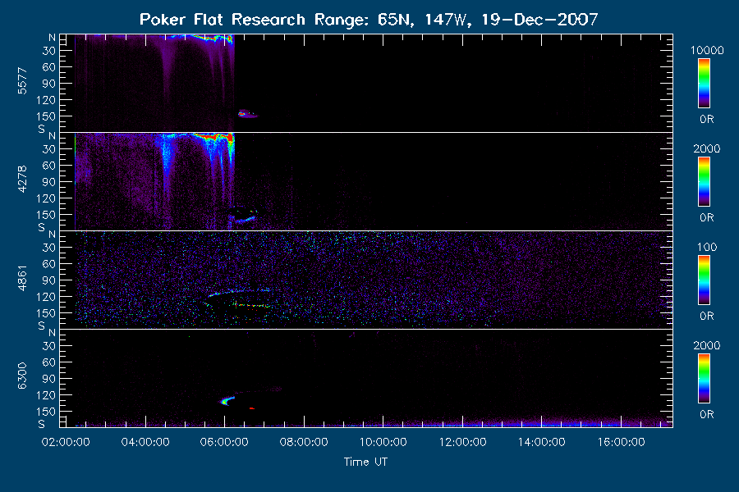Select the 12:00:00 time axis label
The image size is (739, 492).
(462, 442)
